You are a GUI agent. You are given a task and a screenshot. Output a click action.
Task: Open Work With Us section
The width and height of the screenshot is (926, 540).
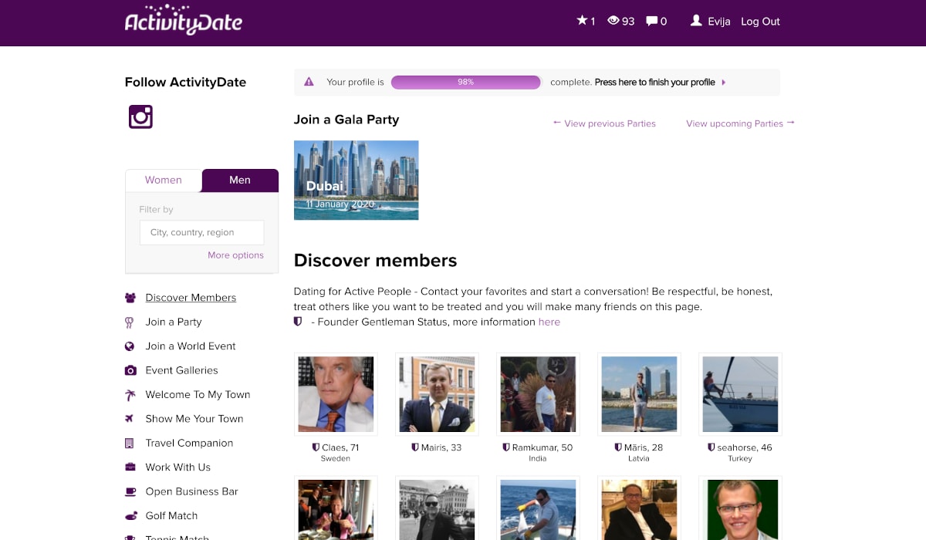177,467
